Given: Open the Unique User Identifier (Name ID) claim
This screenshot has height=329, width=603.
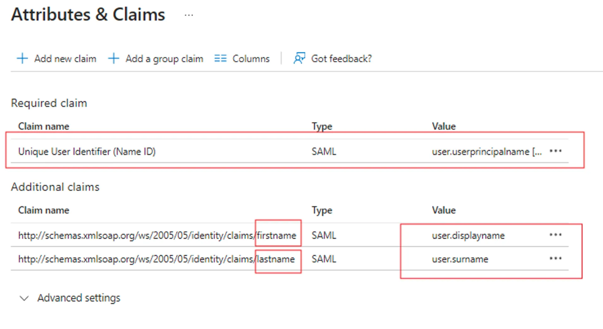Looking at the screenshot, I should 87,151.
